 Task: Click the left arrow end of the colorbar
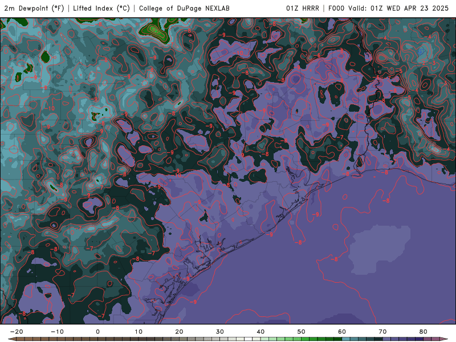coord(11,339)
